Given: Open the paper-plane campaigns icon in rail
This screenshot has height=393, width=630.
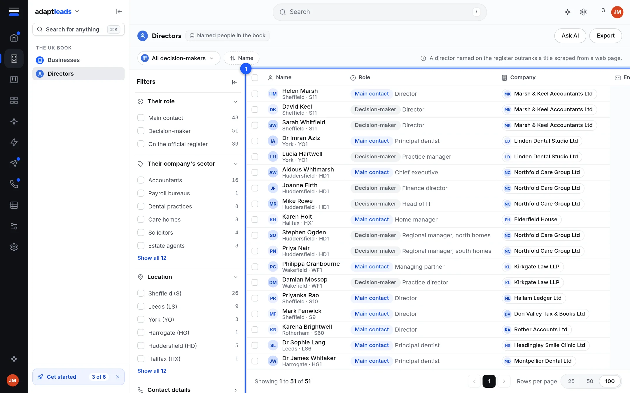Looking at the screenshot, I should coord(14,163).
